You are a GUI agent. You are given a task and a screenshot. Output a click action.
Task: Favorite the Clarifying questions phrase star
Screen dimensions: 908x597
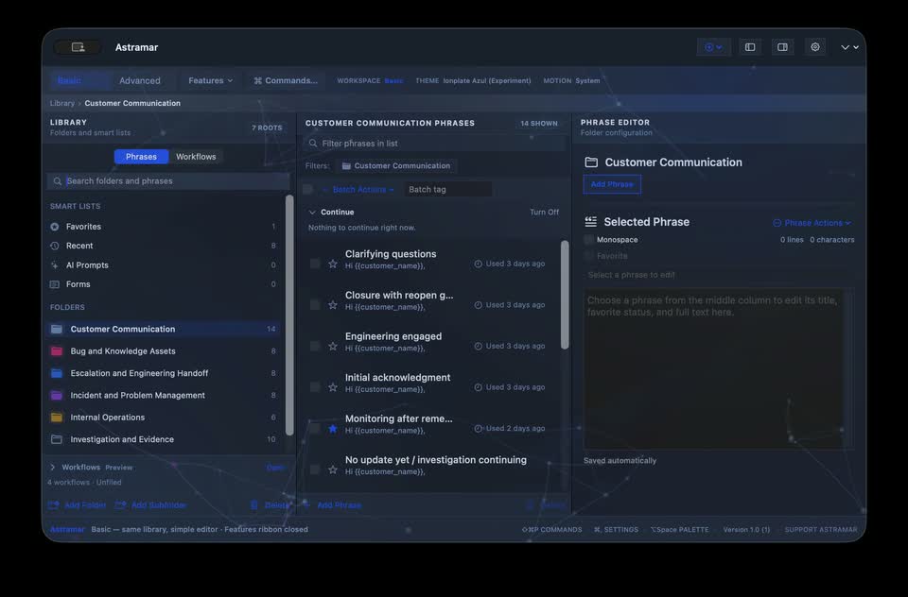tap(333, 264)
